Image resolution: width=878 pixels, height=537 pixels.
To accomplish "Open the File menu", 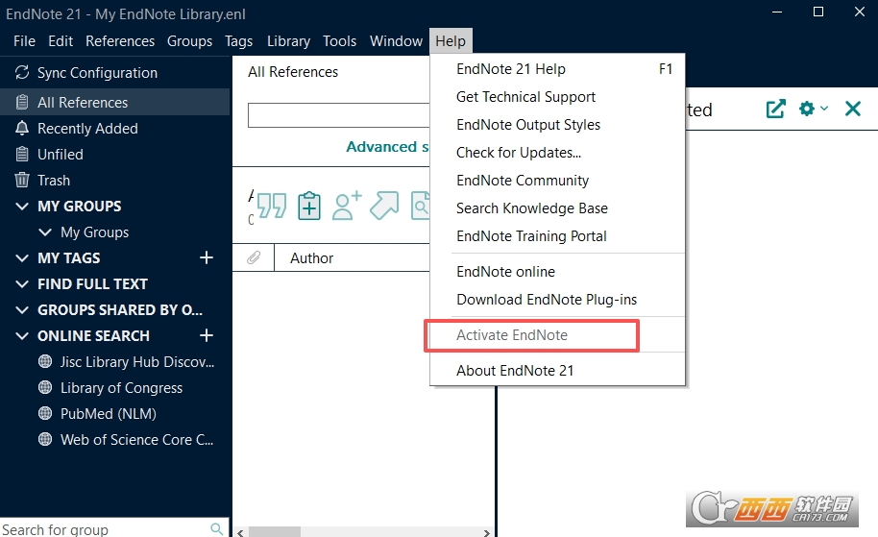I will (x=24, y=41).
